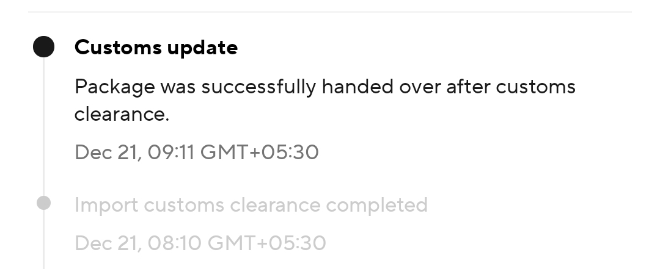Click the vertical timeline line between the dots

[44, 126]
